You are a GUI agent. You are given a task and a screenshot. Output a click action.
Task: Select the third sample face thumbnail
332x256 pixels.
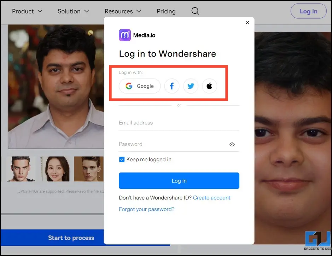pyautogui.click(x=89, y=169)
